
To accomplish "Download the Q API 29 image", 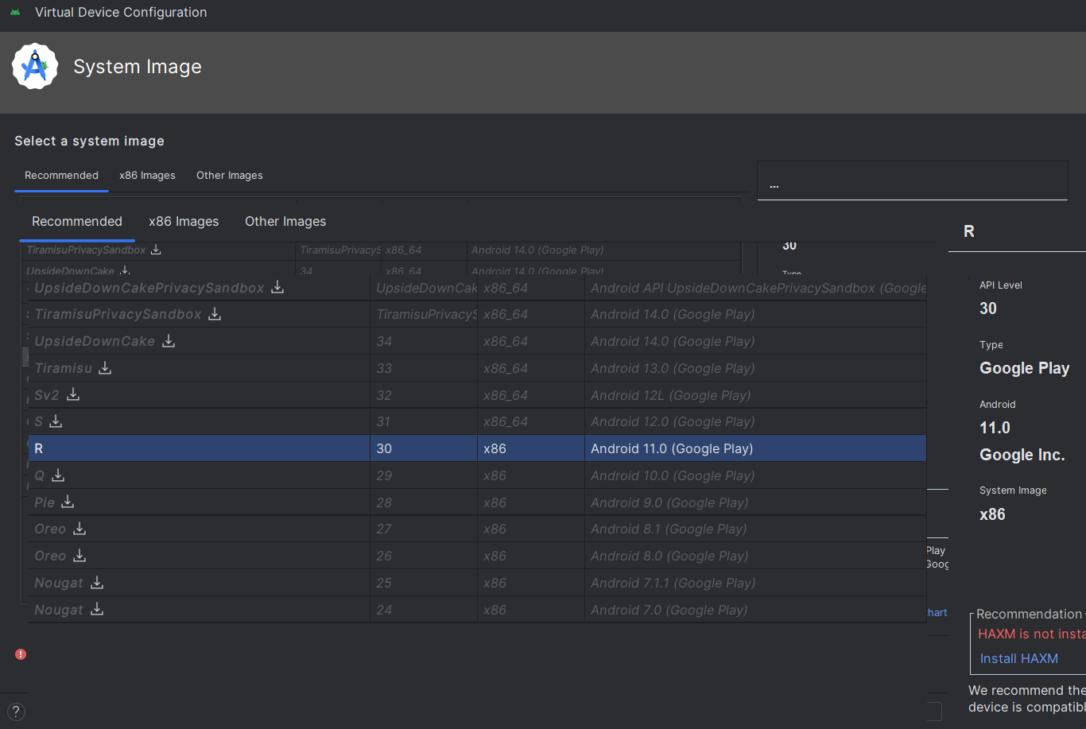I will point(58,475).
